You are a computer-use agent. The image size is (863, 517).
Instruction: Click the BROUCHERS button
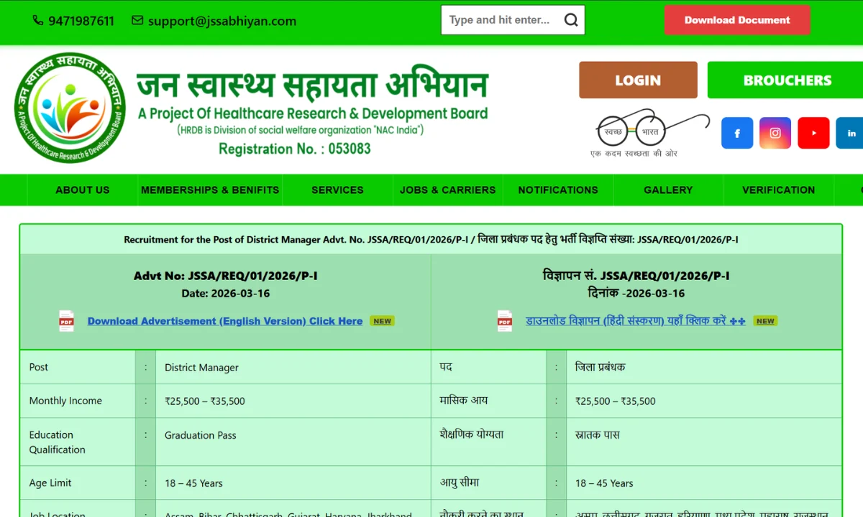coord(785,80)
